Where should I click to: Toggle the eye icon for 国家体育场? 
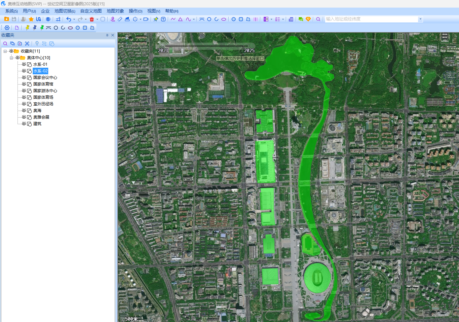click(x=24, y=97)
